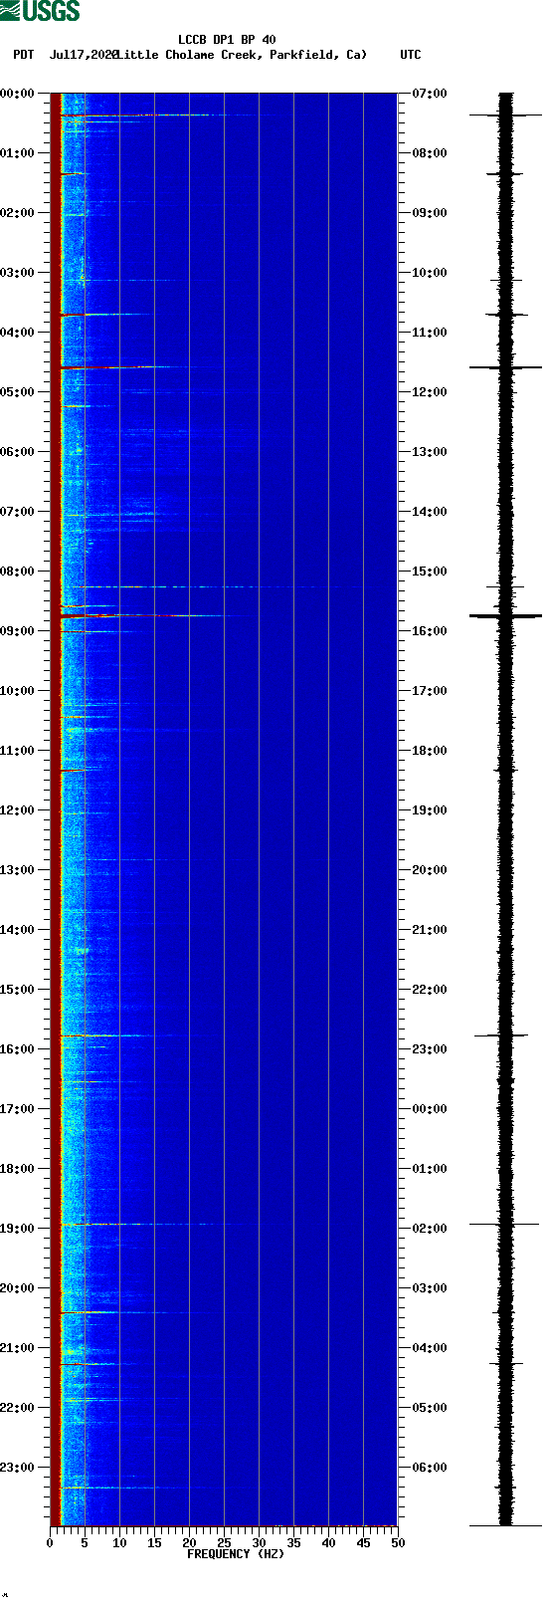Click the UTC timezone label
Viewport: 549px width, 1606px height.
point(411,55)
